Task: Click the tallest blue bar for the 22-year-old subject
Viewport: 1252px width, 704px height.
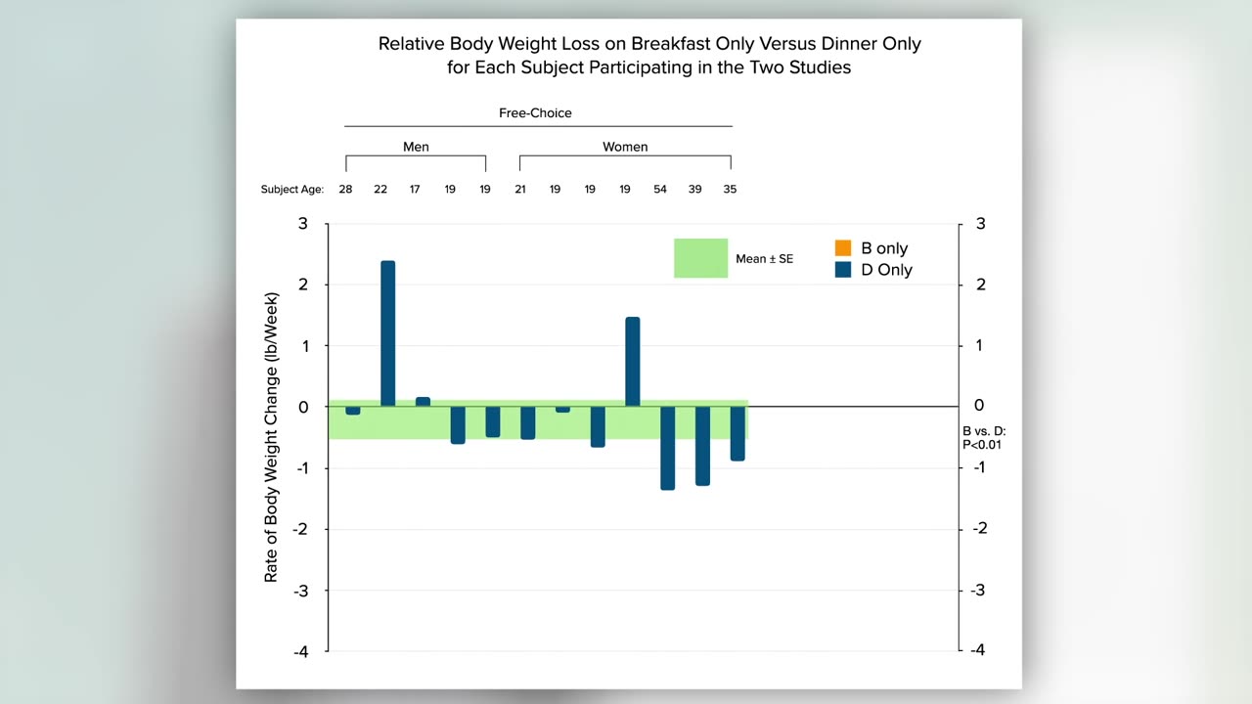Action: pos(387,333)
